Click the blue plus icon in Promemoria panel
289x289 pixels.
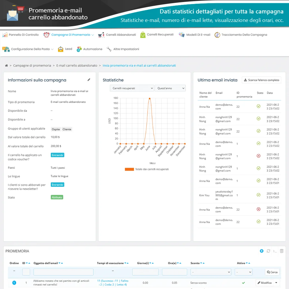262,251
